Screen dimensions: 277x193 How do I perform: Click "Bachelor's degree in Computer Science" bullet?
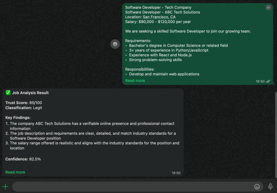[178, 46]
